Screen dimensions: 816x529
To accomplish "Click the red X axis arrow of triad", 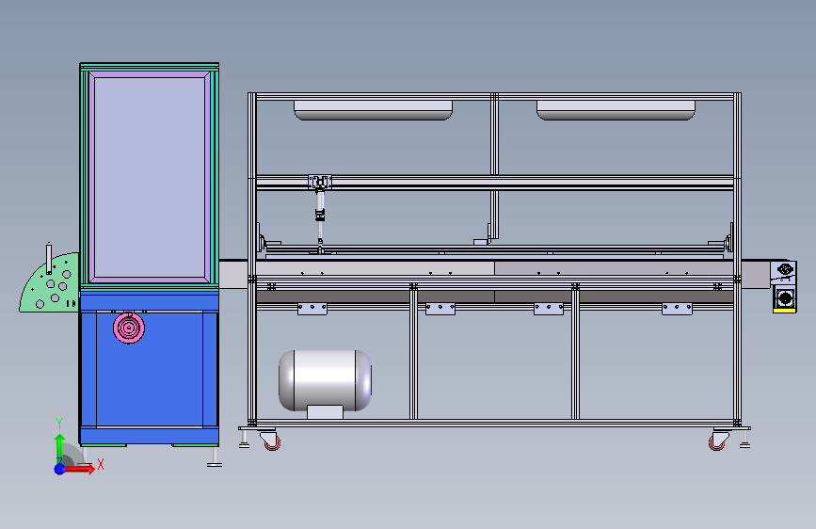I will [79, 469].
